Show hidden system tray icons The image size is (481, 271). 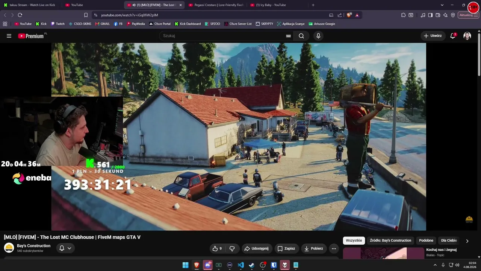(x=435, y=265)
